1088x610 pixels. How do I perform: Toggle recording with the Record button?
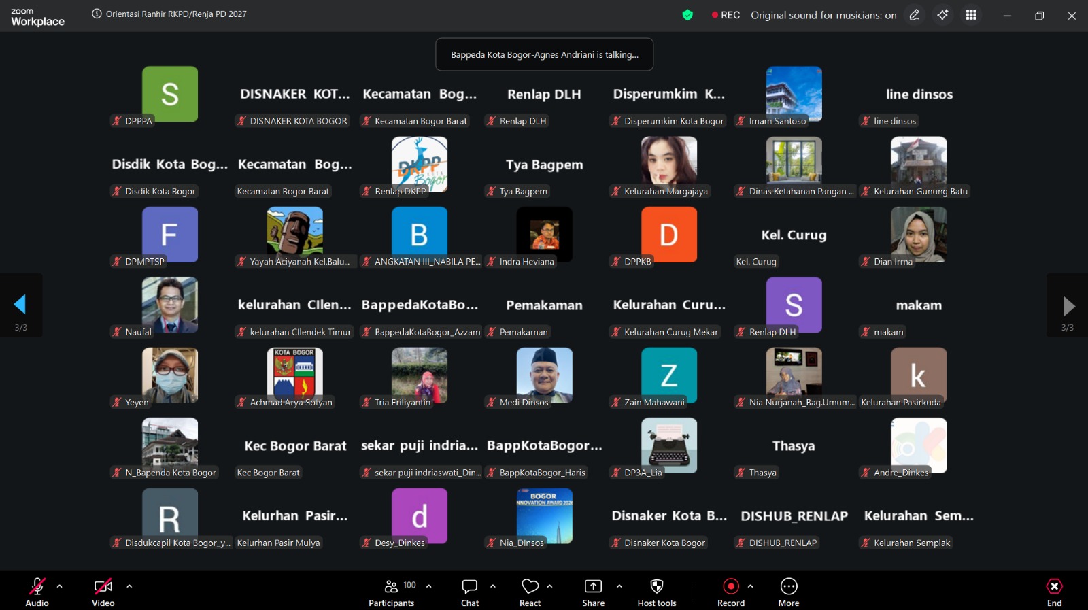(x=731, y=592)
